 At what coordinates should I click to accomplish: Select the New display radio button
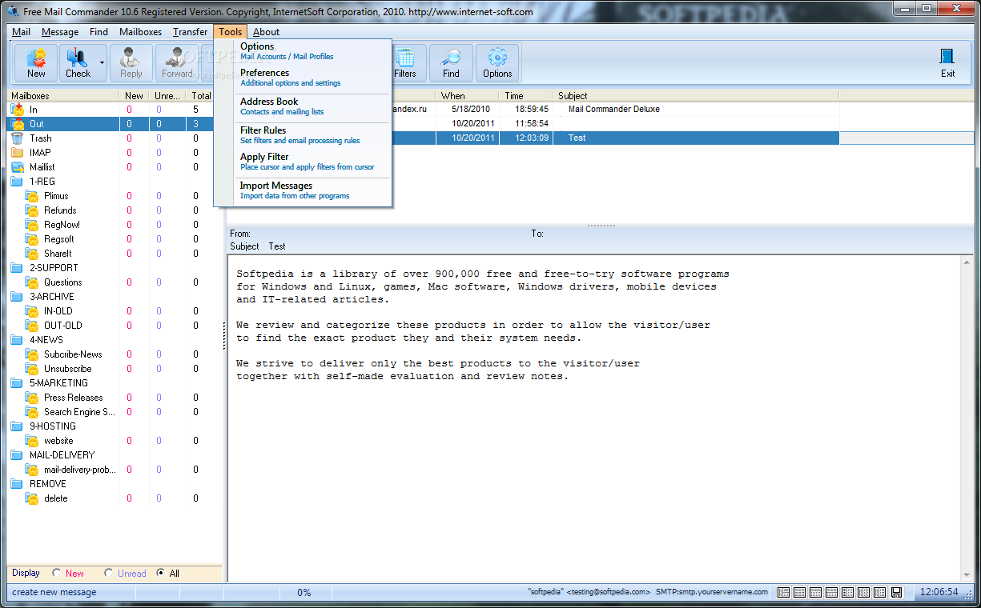tap(57, 573)
